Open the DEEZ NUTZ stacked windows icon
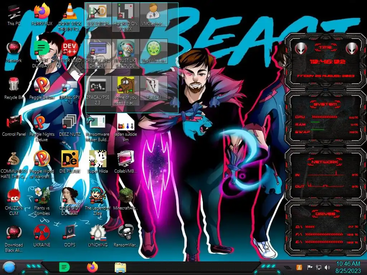Image resolution: width=367 pixels, height=275 pixels. 70,126
